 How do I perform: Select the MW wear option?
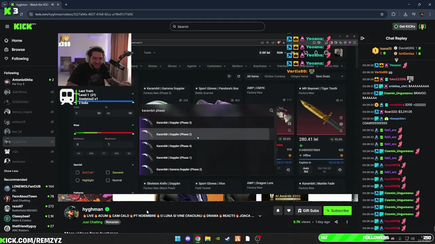coord(91,154)
